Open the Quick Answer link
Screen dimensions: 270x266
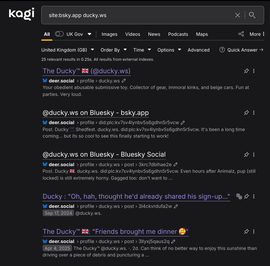tap(241, 50)
